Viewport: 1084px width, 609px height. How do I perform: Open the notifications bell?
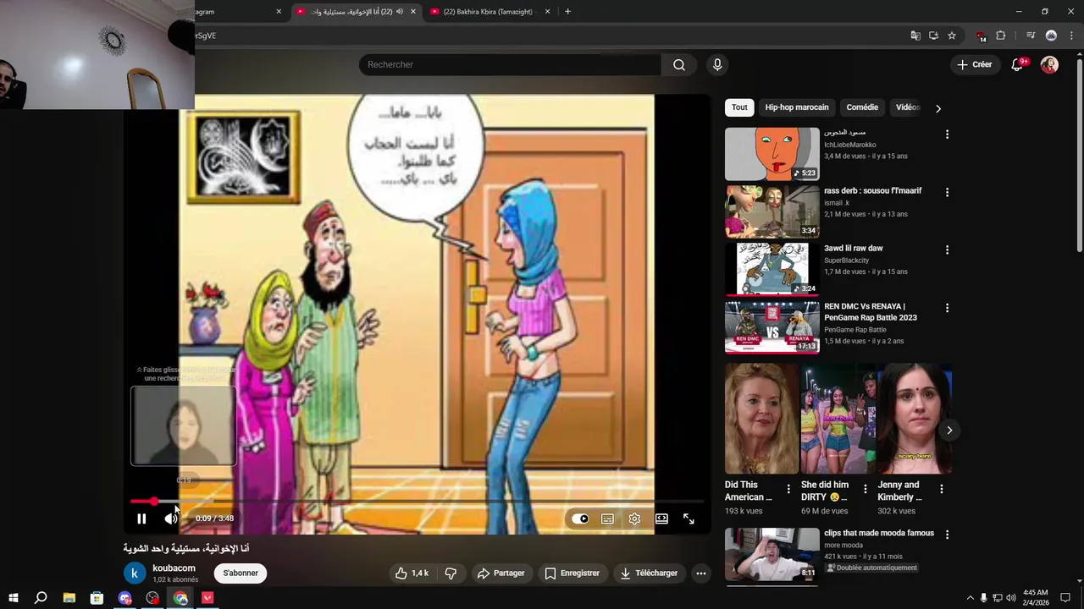coord(1017,65)
